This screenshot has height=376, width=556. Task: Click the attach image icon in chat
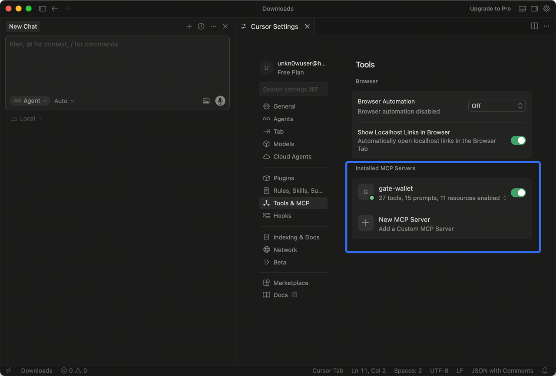(x=206, y=101)
